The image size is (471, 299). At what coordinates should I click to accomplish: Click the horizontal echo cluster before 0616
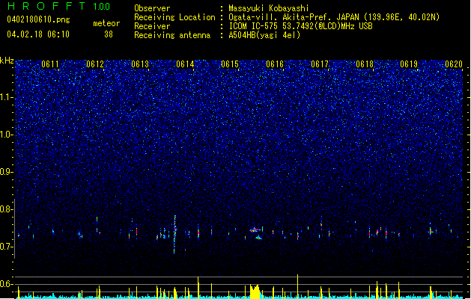pyautogui.click(x=255, y=230)
